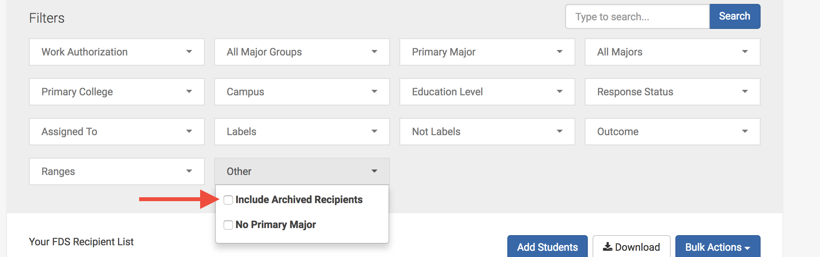
Task: Expand the Education Level filter
Action: pyautogui.click(x=487, y=92)
